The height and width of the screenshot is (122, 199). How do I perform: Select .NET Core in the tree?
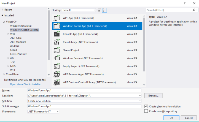coord(16,38)
